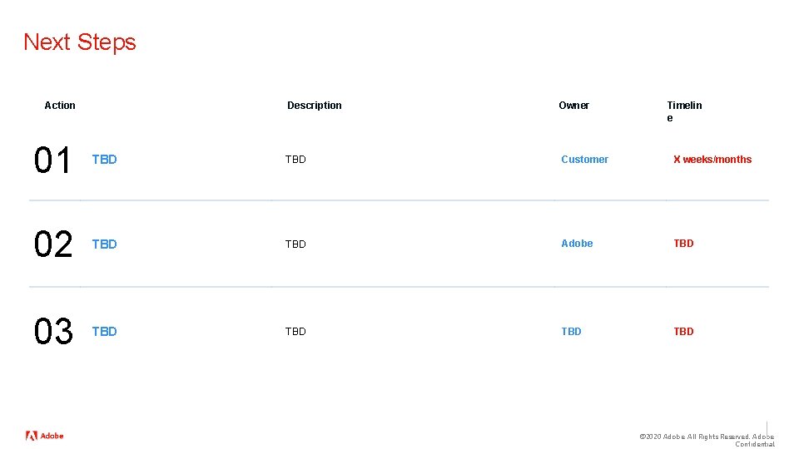The height and width of the screenshot is (449, 799).
Task: Click the black TBD description in row 03
Action: pos(295,332)
